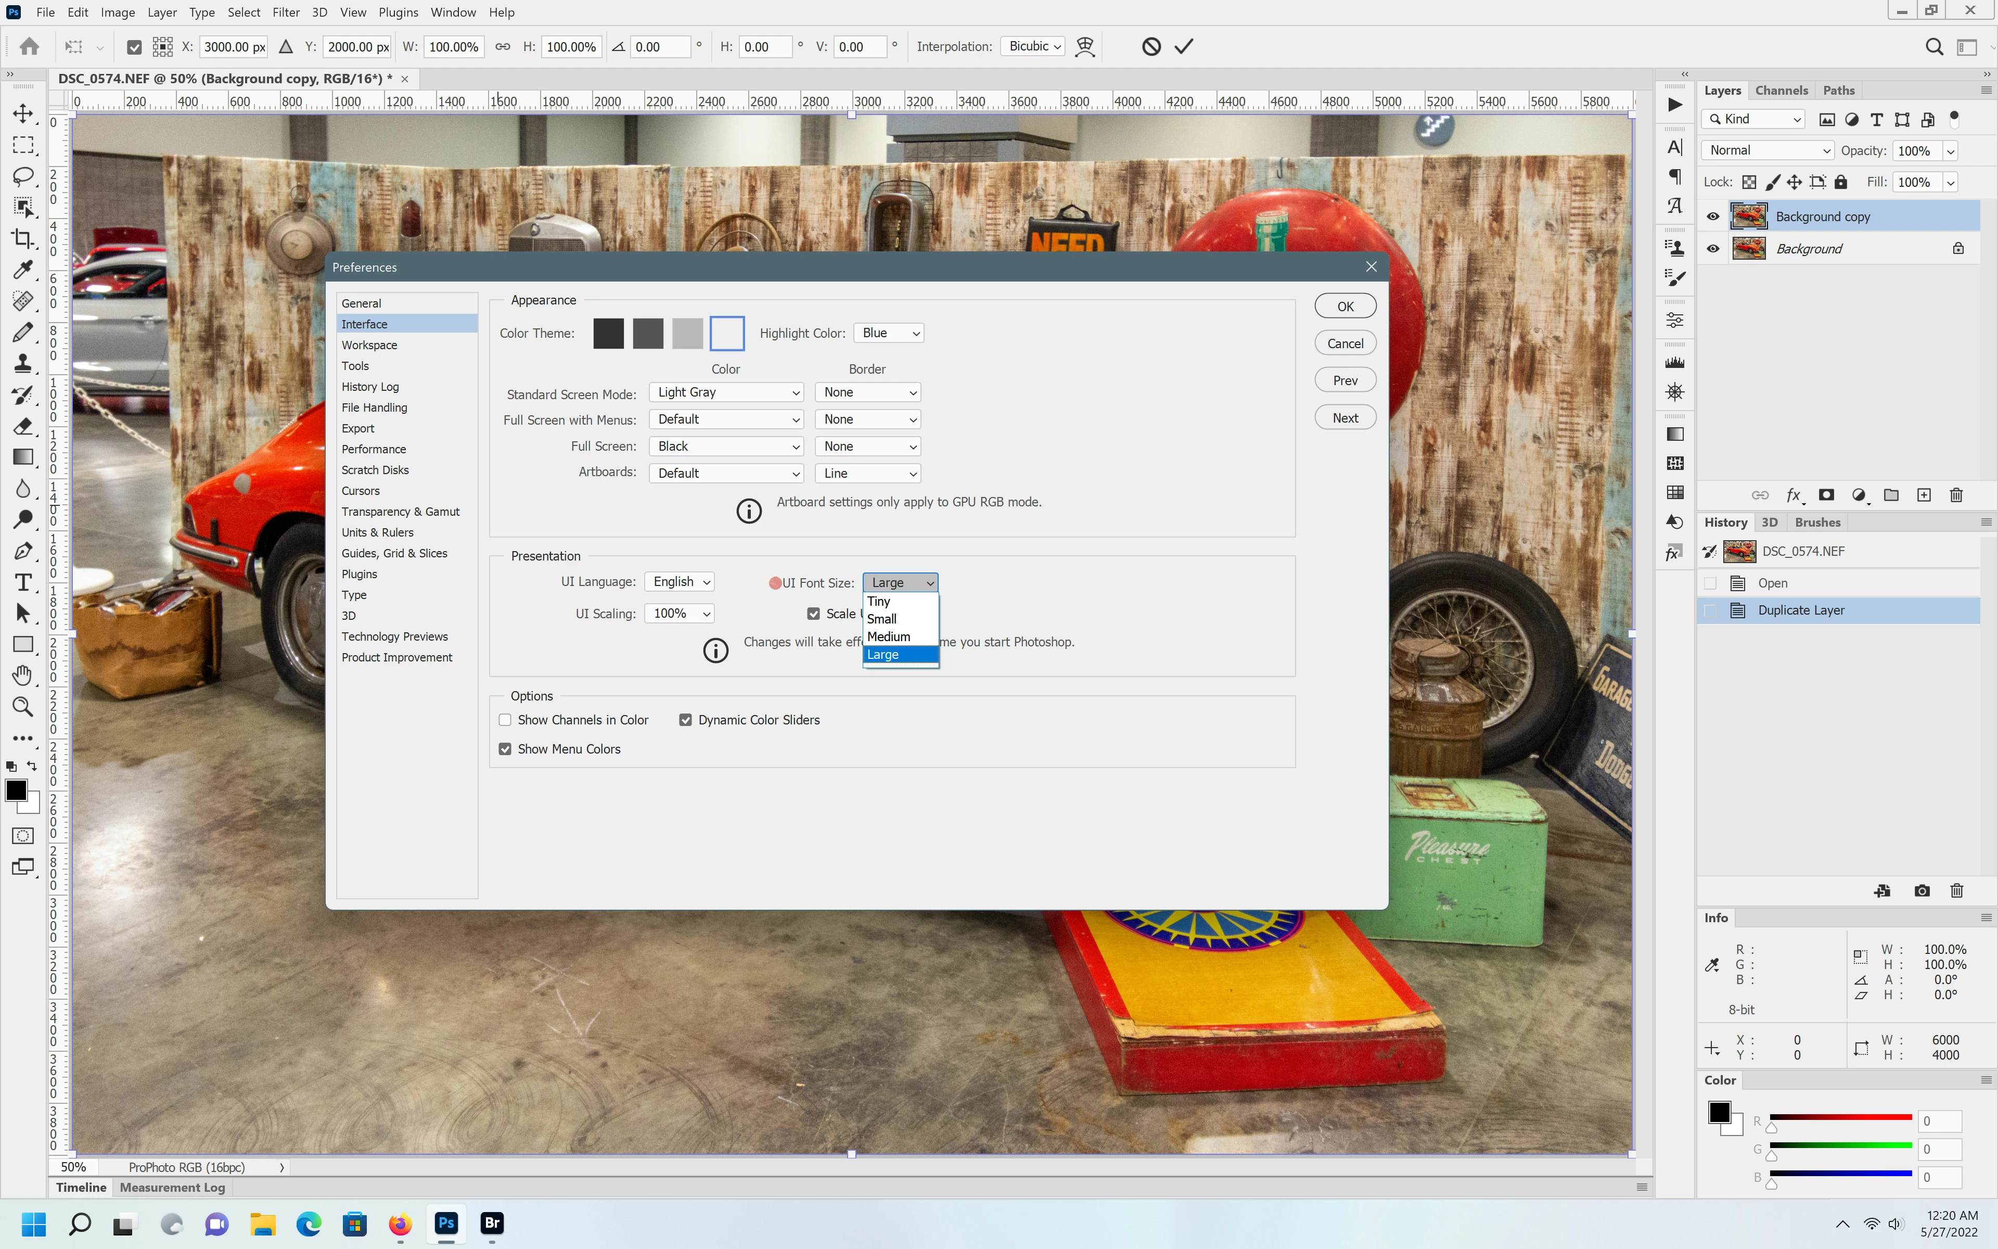
Task: Cancel the transform with circle-slash icon
Action: click(1151, 46)
